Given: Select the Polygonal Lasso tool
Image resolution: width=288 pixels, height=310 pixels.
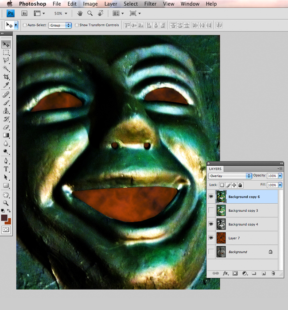Looking at the screenshot, I should pos(6,61).
